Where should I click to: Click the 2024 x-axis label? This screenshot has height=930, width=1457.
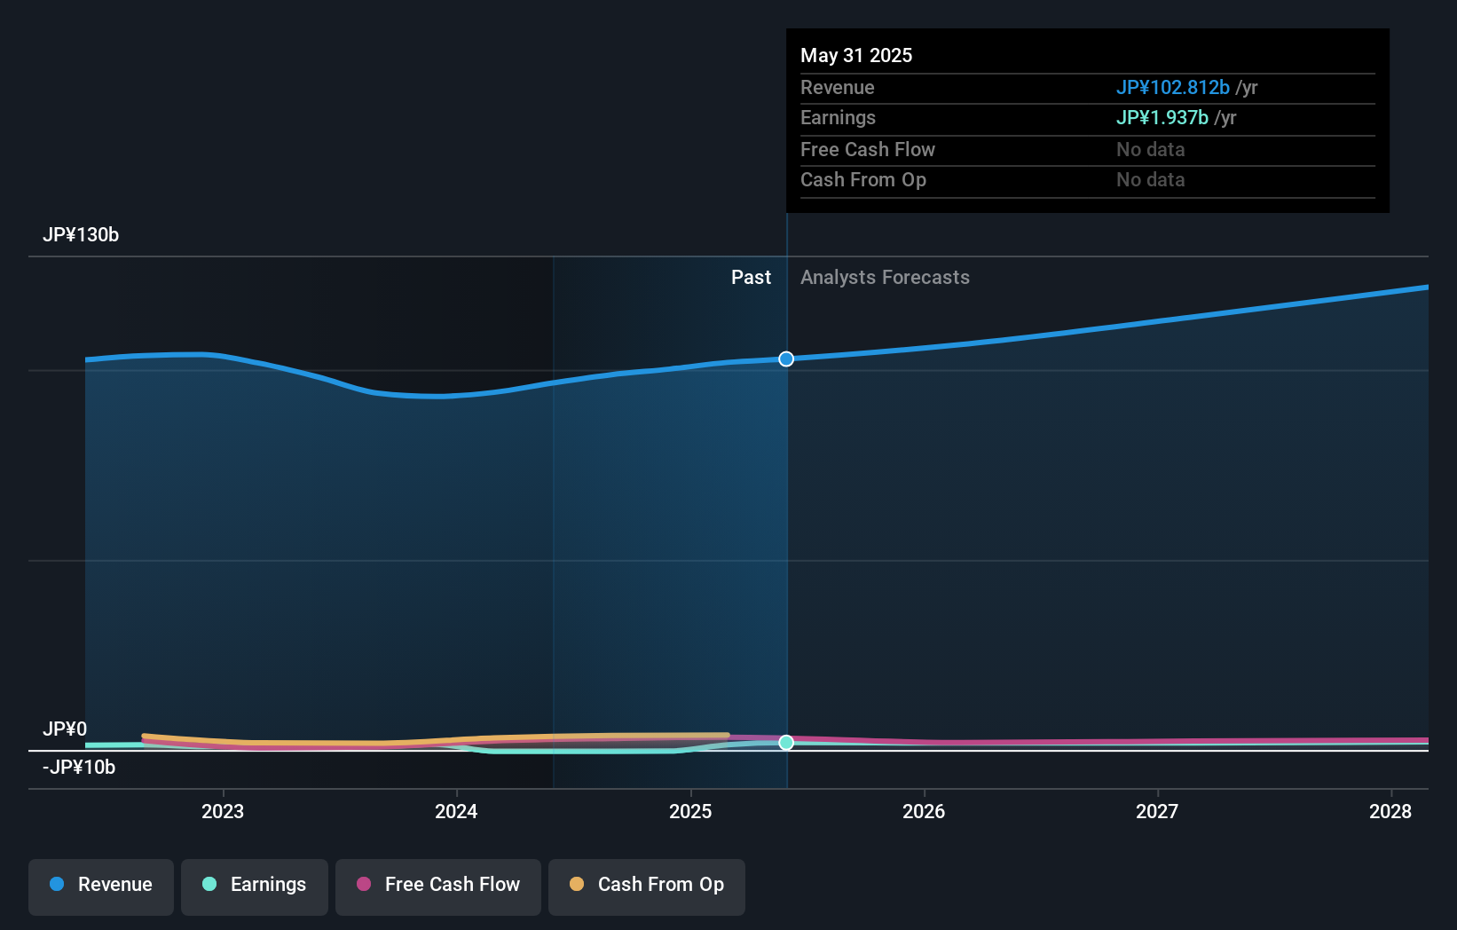point(456,812)
